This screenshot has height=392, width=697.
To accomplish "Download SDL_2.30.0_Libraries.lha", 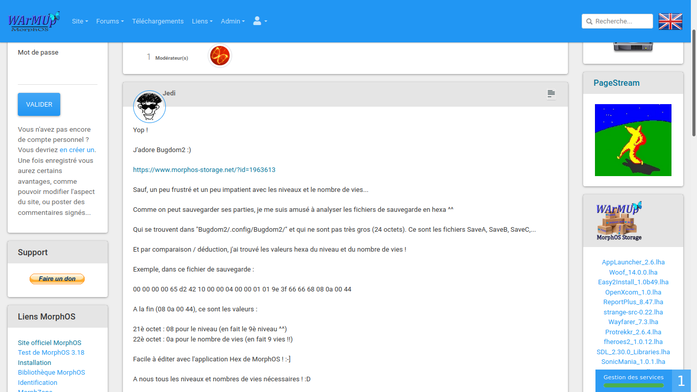I will [633, 352].
